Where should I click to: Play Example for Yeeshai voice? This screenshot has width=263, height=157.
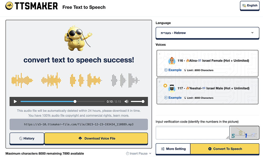pos(173,98)
